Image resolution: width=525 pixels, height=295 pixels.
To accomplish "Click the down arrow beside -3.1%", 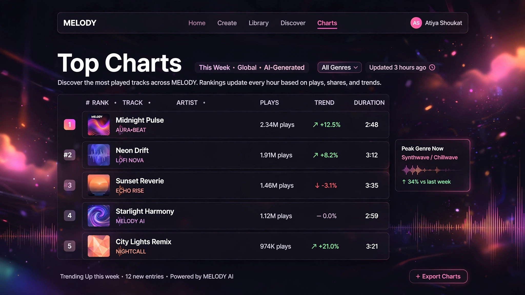I will coord(317,185).
